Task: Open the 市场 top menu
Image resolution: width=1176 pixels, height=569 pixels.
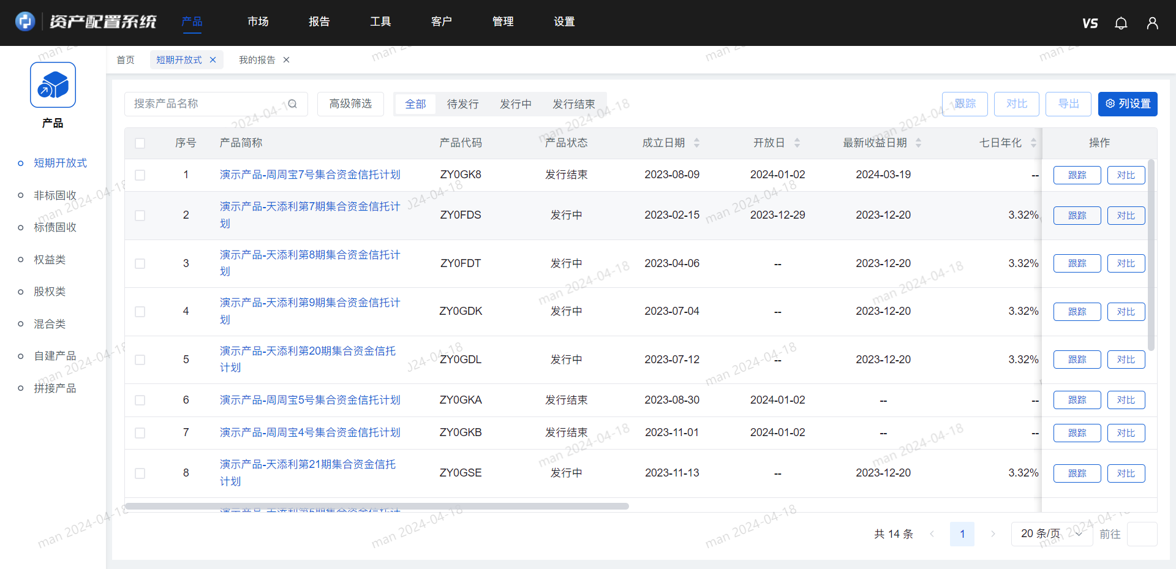Action: 258,22
